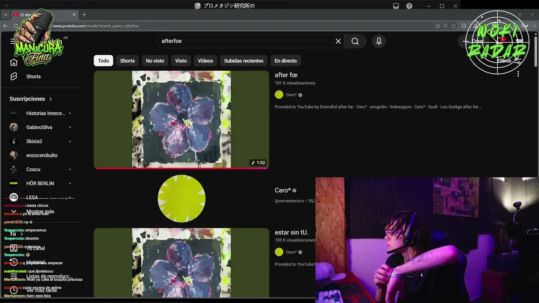Screen dimensions: 539x303
Task: Click the '181 K visualizaciones' text
Action: pyautogui.click(x=295, y=83)
